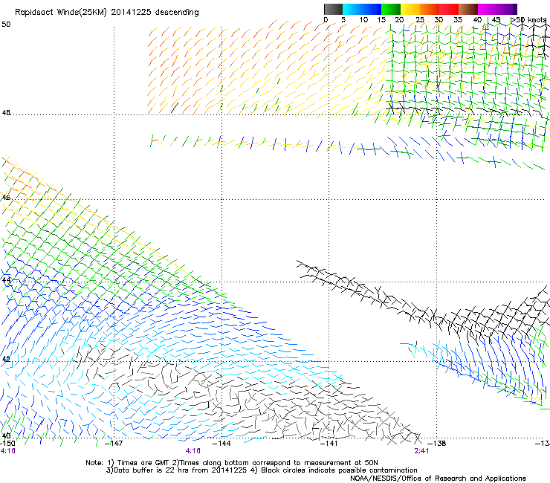
Task: Click the legend label 25
Action: pyautogui.click(x=420, y=20)
